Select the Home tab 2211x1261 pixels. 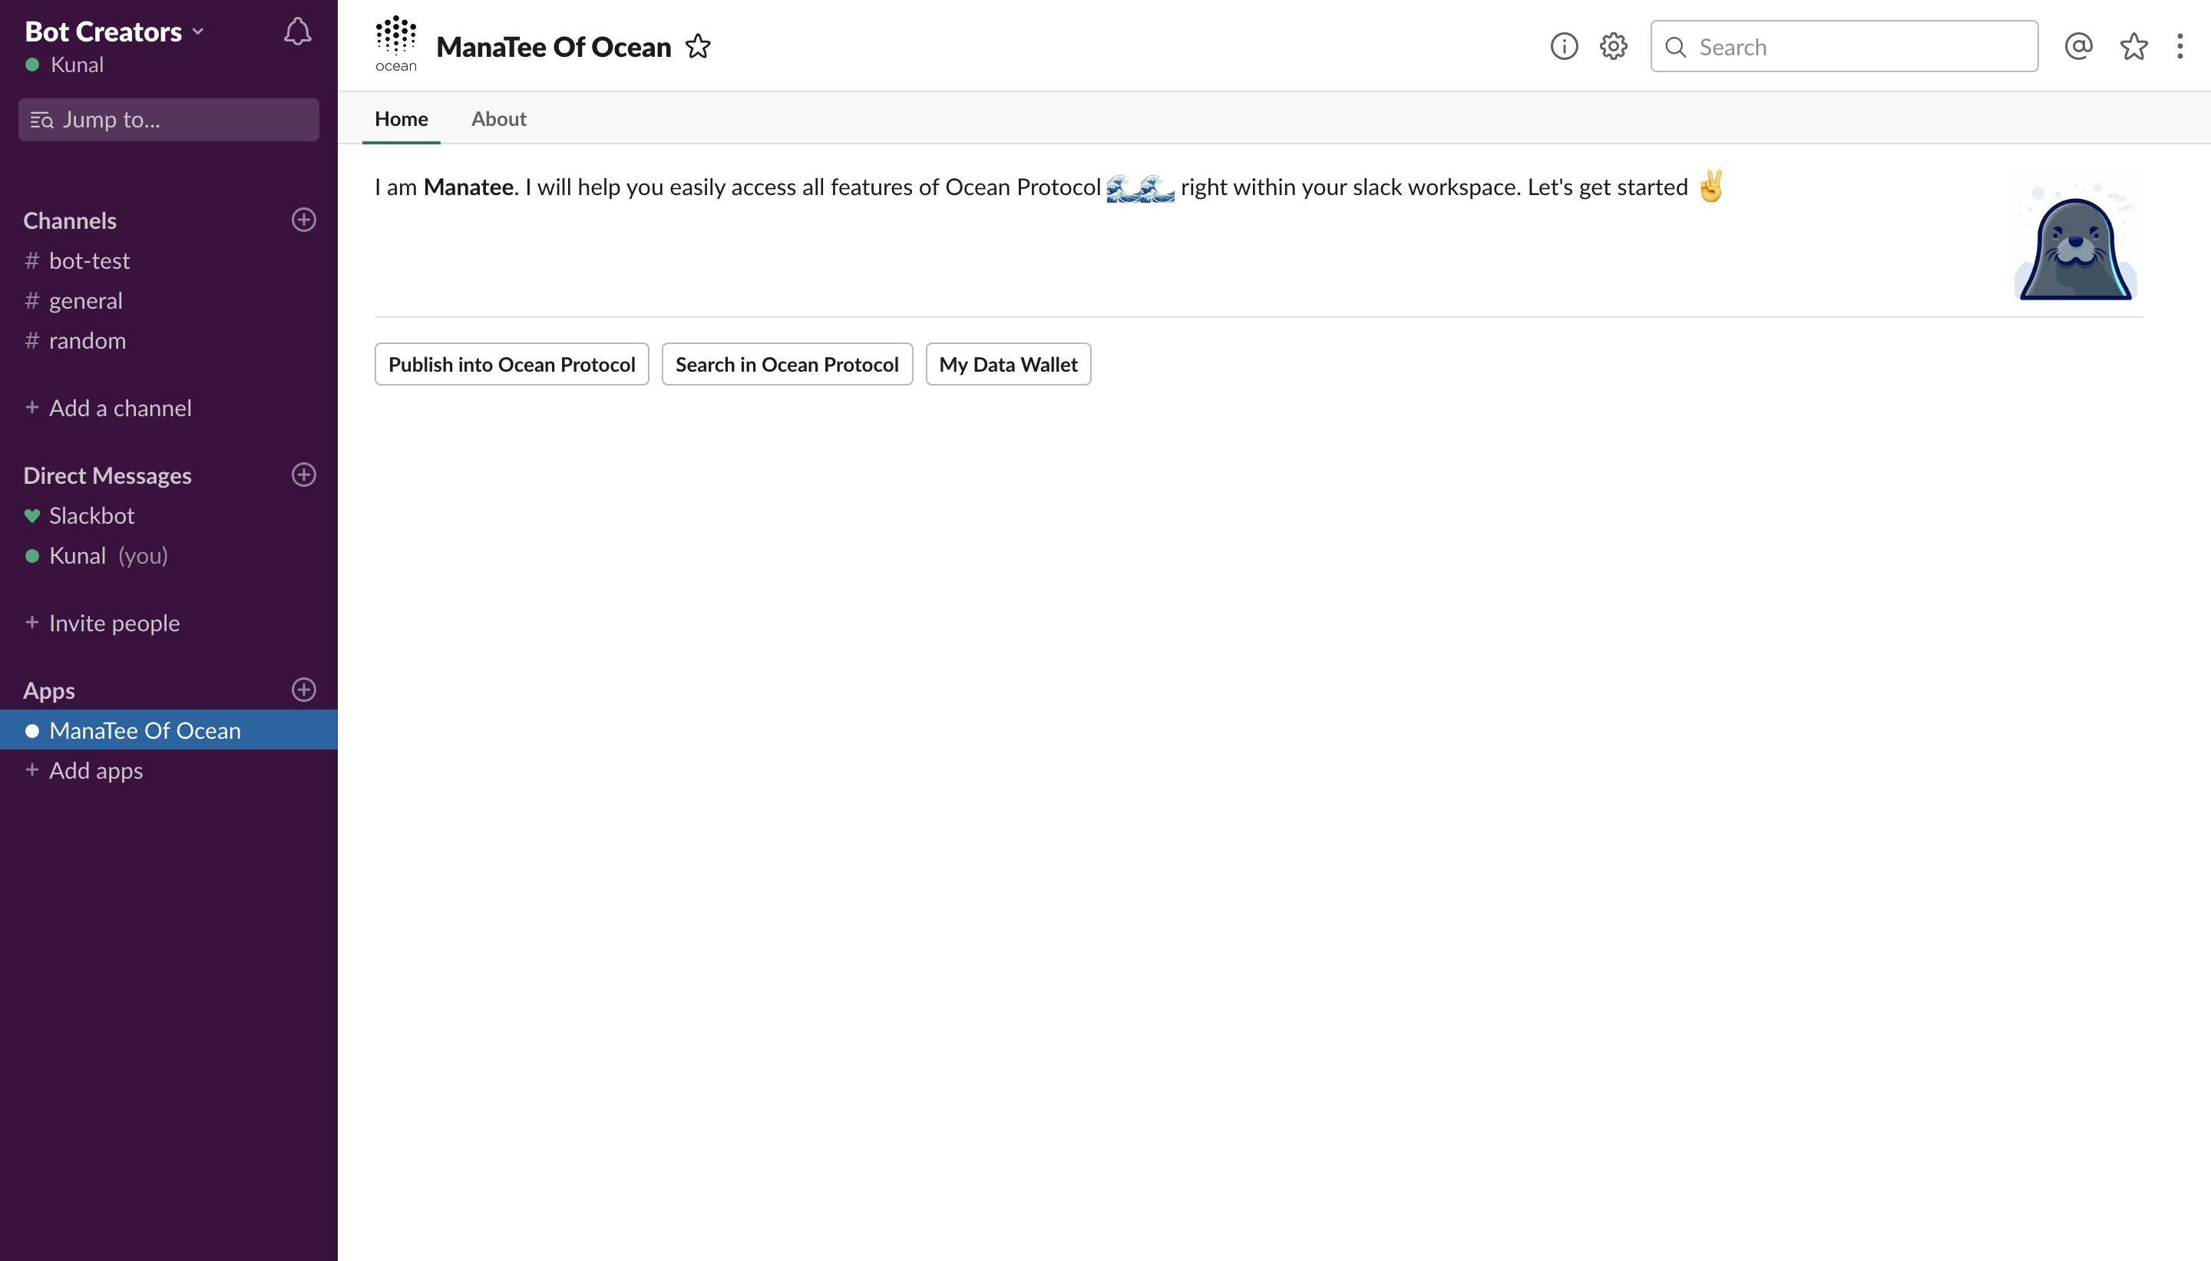pyautogui.click(x=401, y=119)
